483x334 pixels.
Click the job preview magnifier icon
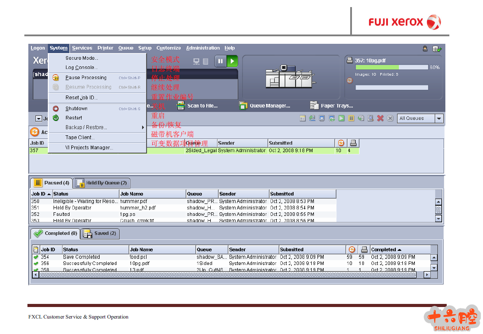(x=371, y=119)
